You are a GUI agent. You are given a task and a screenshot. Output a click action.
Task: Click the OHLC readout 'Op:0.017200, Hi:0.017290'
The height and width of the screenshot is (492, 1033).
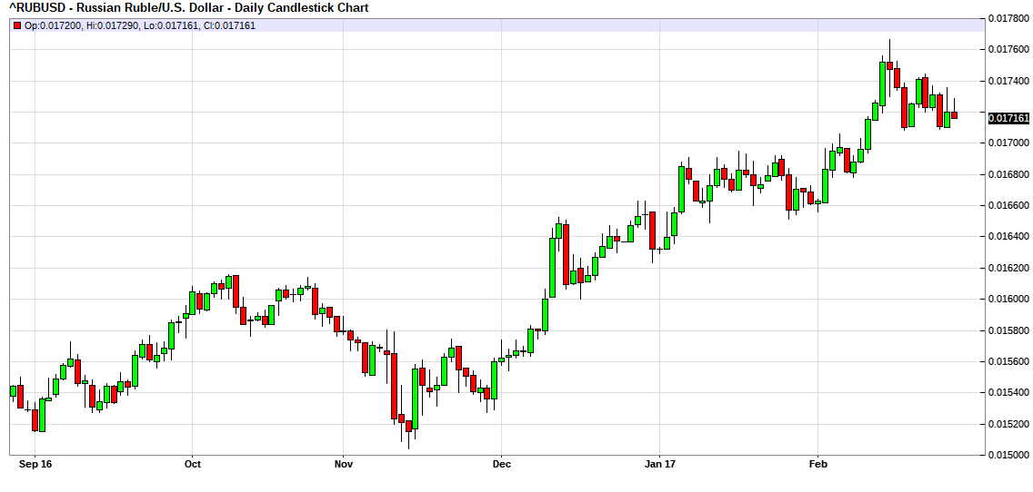[84, 26]
